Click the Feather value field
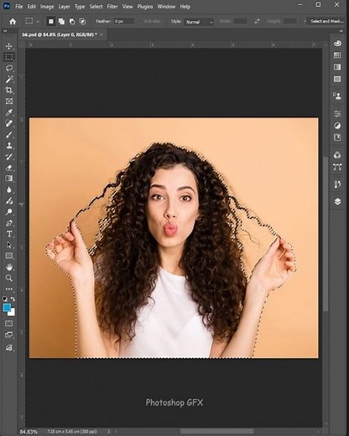The height and width of the screenshot is (436, 349). click(124, 21)
